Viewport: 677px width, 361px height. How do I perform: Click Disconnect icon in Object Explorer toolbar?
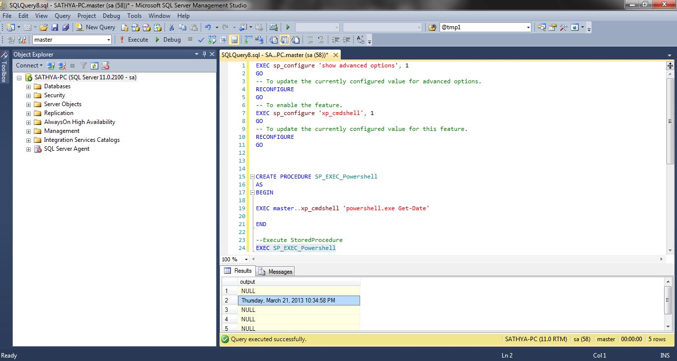pos(62,65)
